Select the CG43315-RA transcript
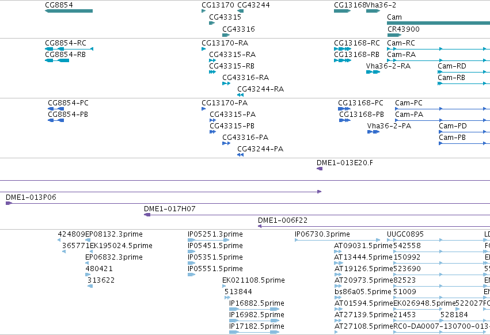The height and width of the screenshot is (335, 490). [x=212, y=60]
